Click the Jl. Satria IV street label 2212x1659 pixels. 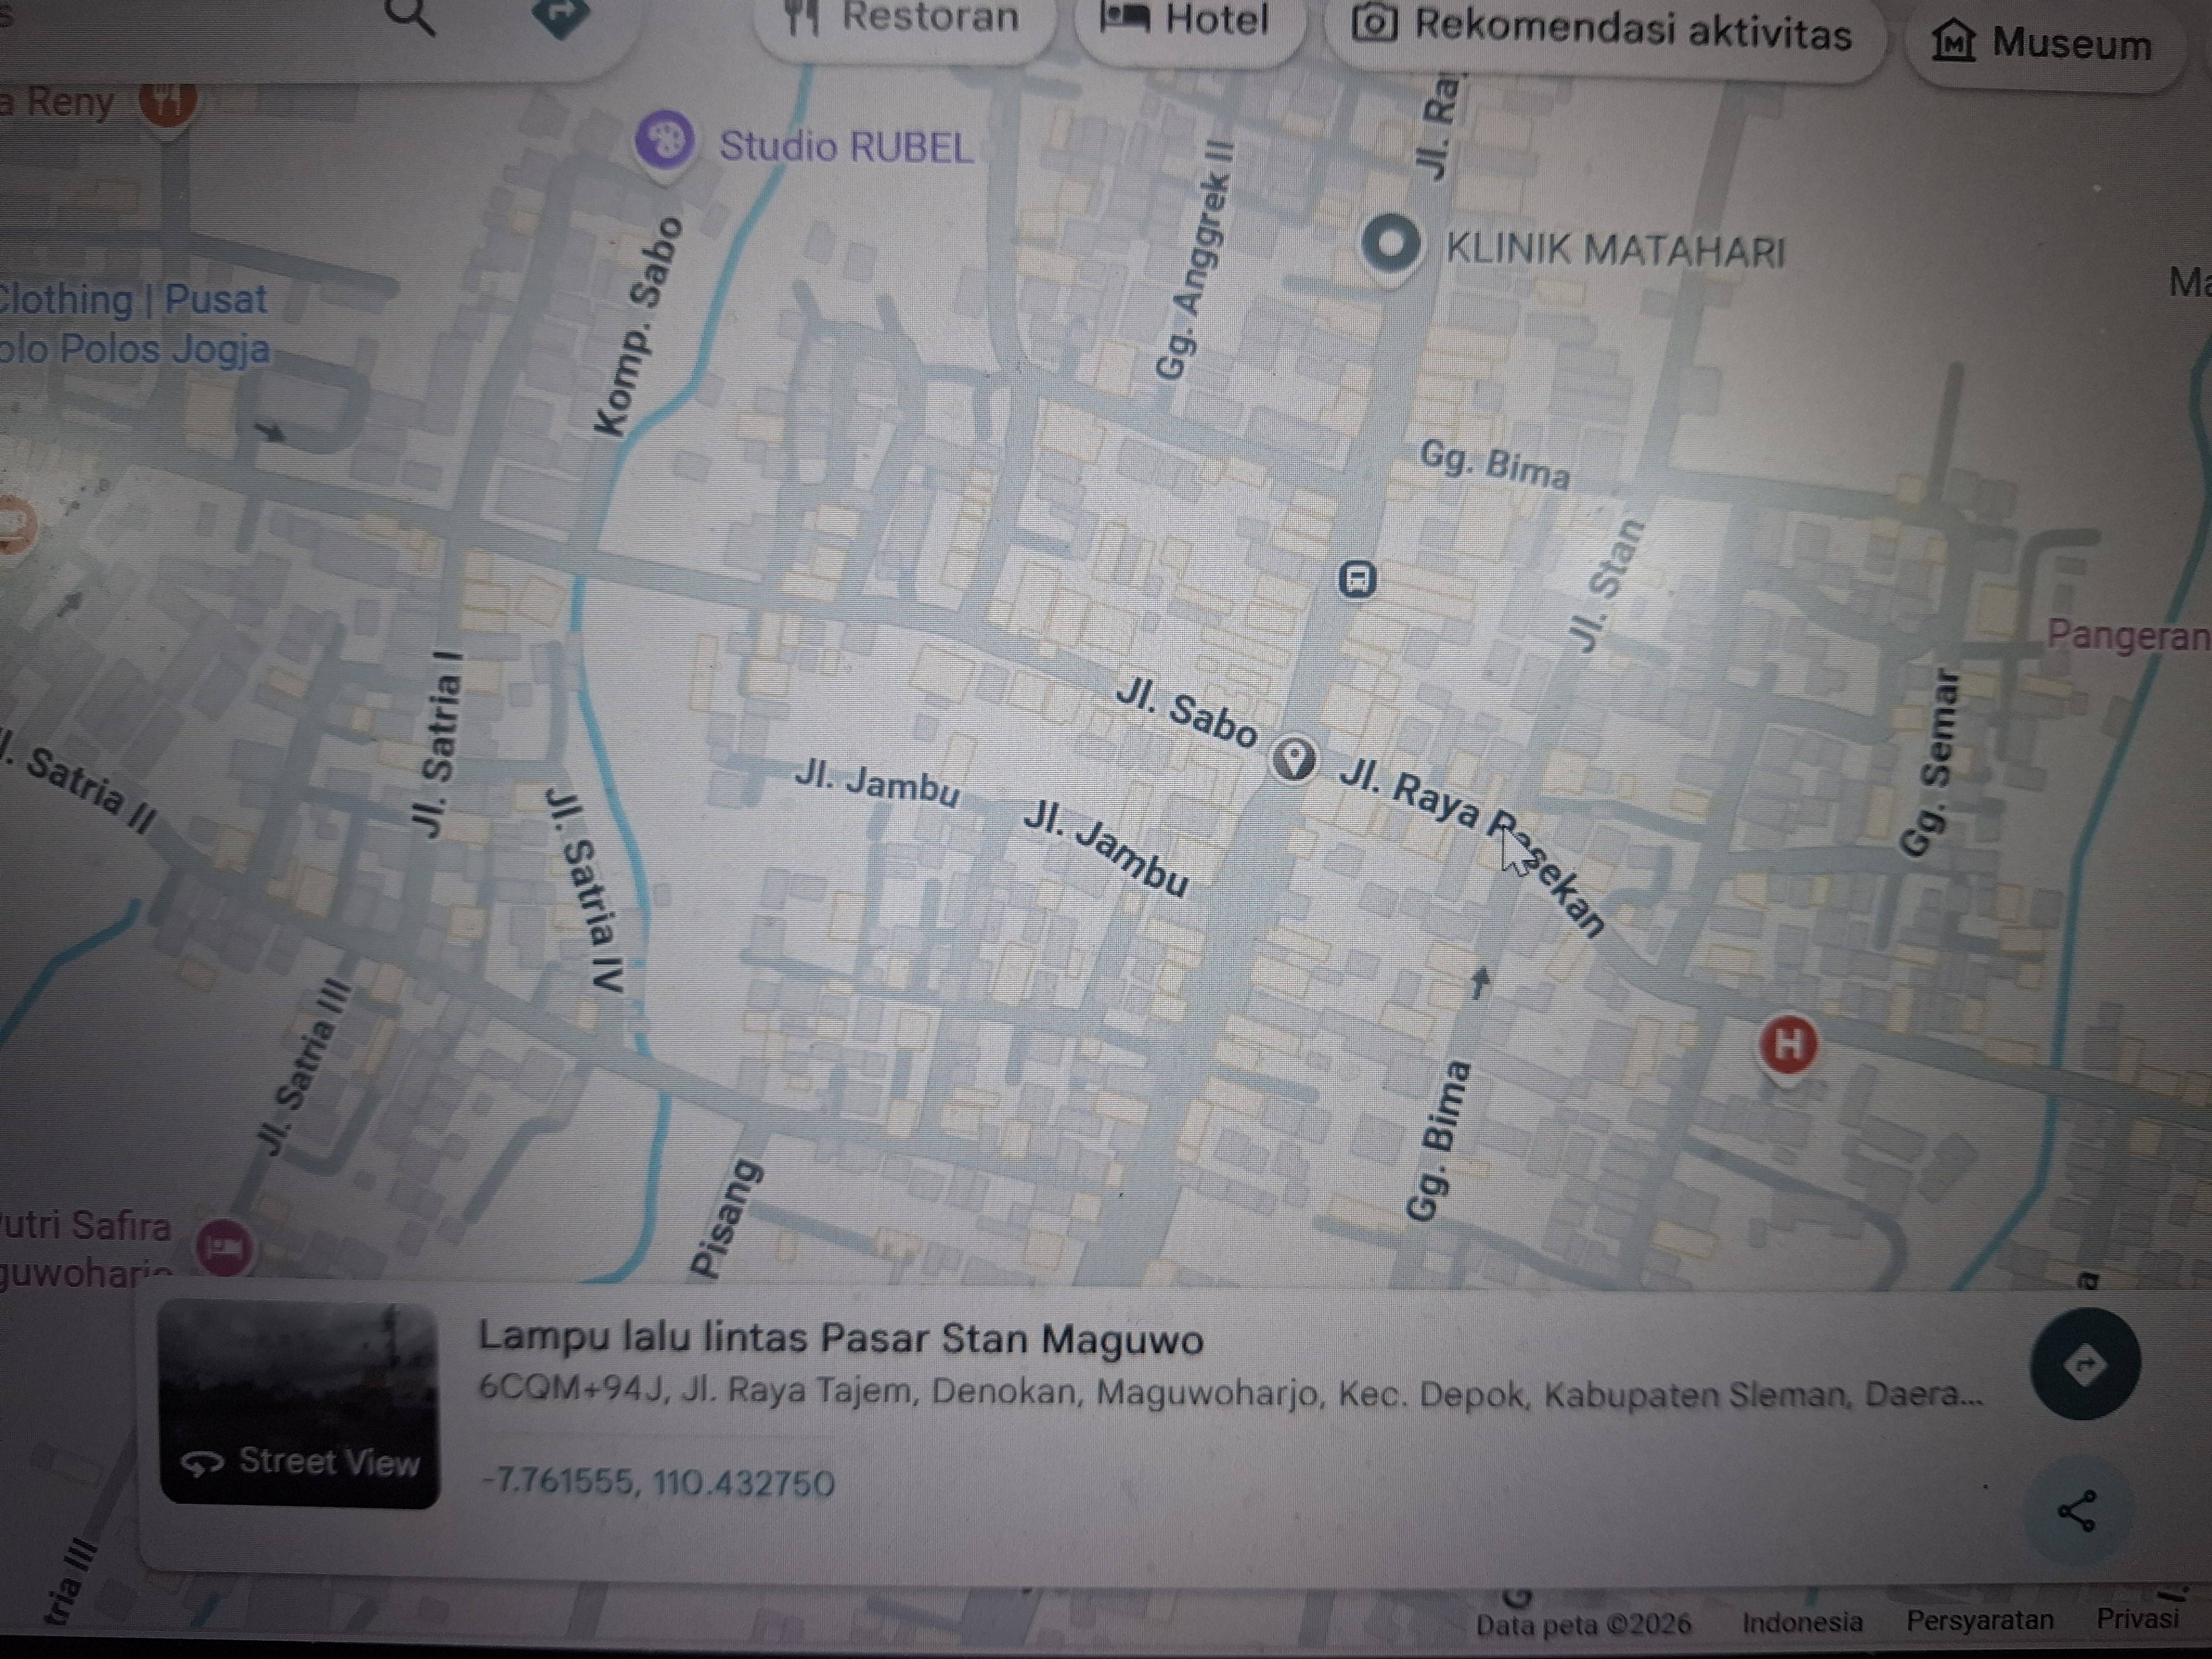point(587,890)
